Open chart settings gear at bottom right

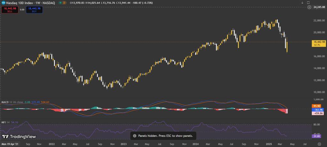click(x=319, y=144)
